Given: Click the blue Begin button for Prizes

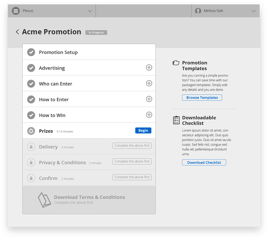Looking at the screenshot, I should (x=143, y=130).
